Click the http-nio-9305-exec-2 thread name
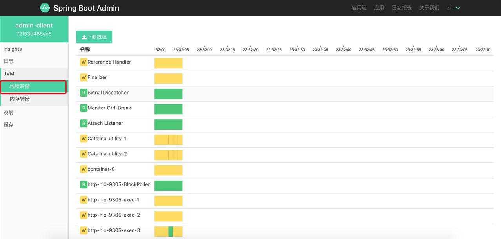 114,215
